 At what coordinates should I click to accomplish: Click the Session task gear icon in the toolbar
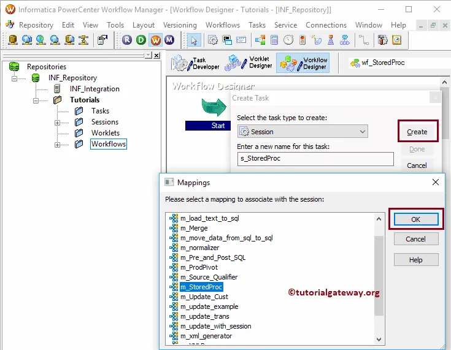213,40
